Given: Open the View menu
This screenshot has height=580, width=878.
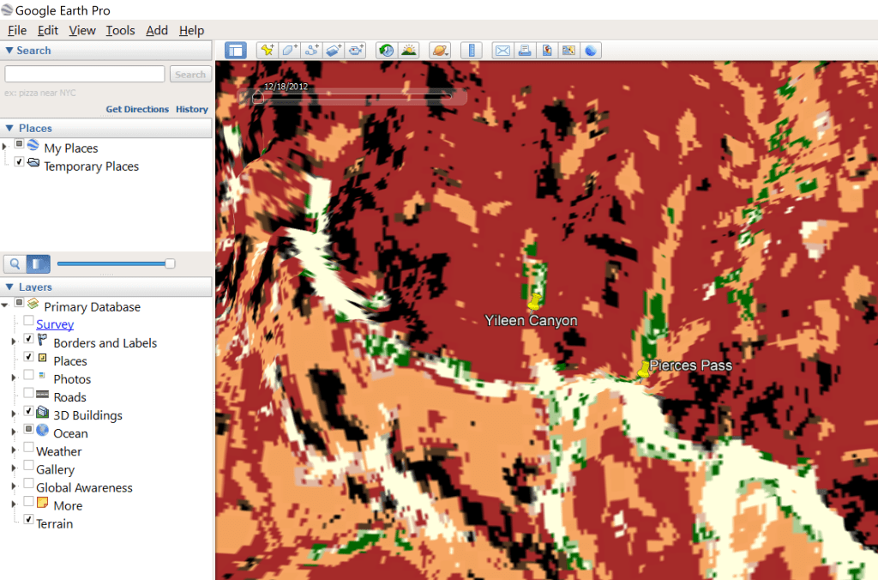Looking at the screenshot, I should coord(82,30).
